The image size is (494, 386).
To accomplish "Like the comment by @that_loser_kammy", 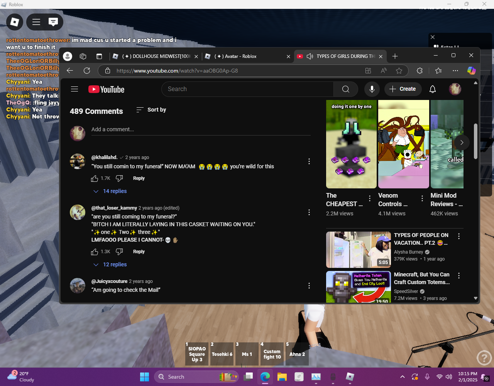I will pos(95,252).
